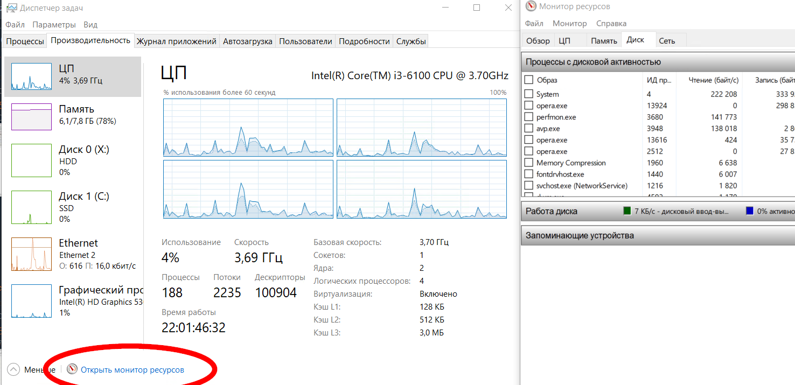Sort by the Чтение (байт/с) column
This screenshot has width=795, height=385.
tap(709, 80)
